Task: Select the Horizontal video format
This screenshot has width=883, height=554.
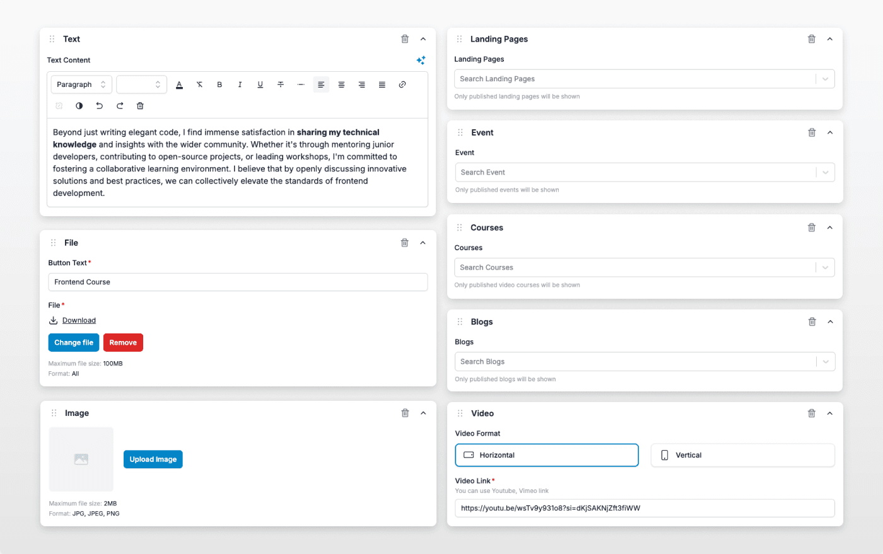Action: [x=546, y=455]
